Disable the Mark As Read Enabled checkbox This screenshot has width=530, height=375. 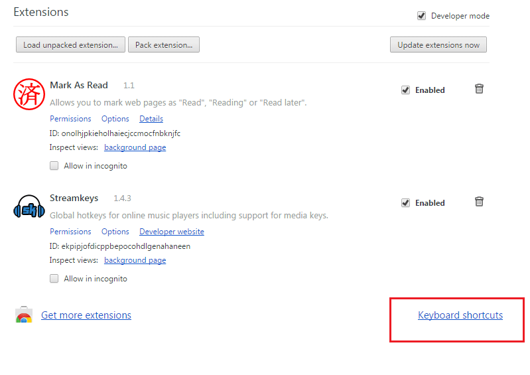405,90
